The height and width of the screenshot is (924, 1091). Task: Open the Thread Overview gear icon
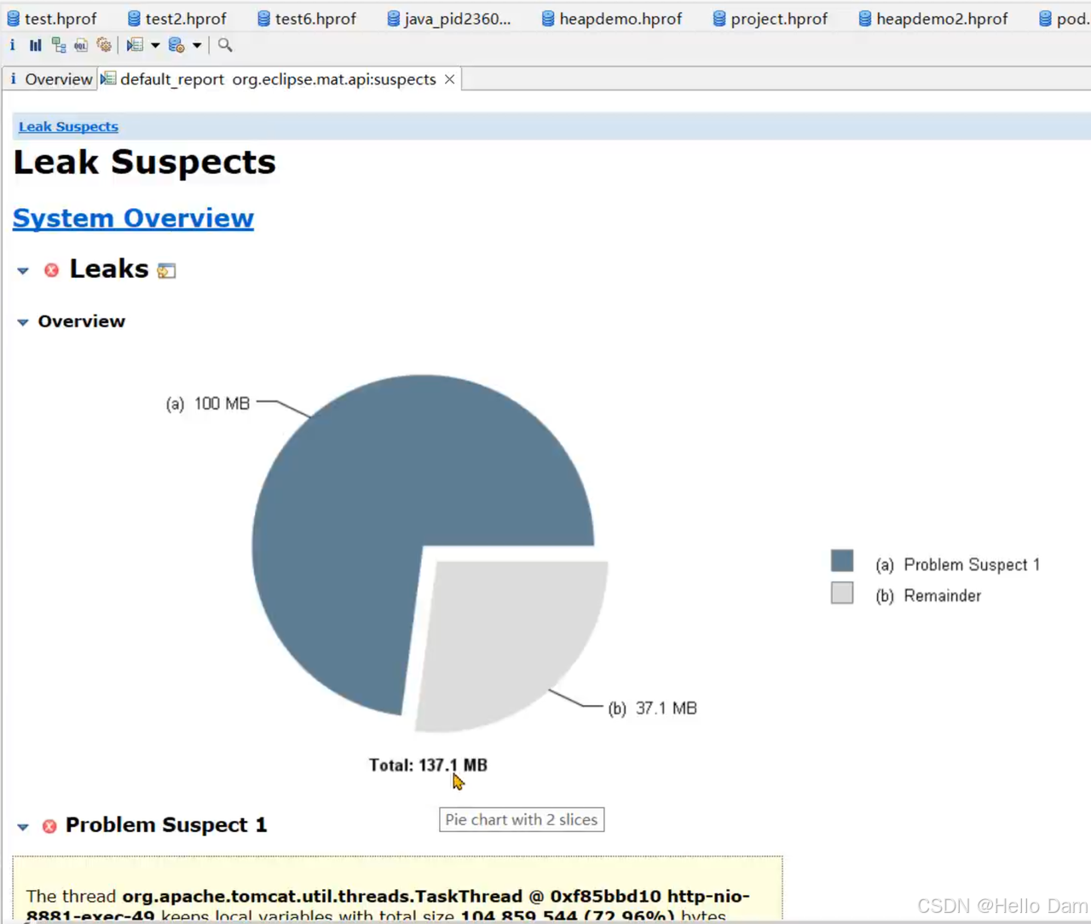point(104,45)
